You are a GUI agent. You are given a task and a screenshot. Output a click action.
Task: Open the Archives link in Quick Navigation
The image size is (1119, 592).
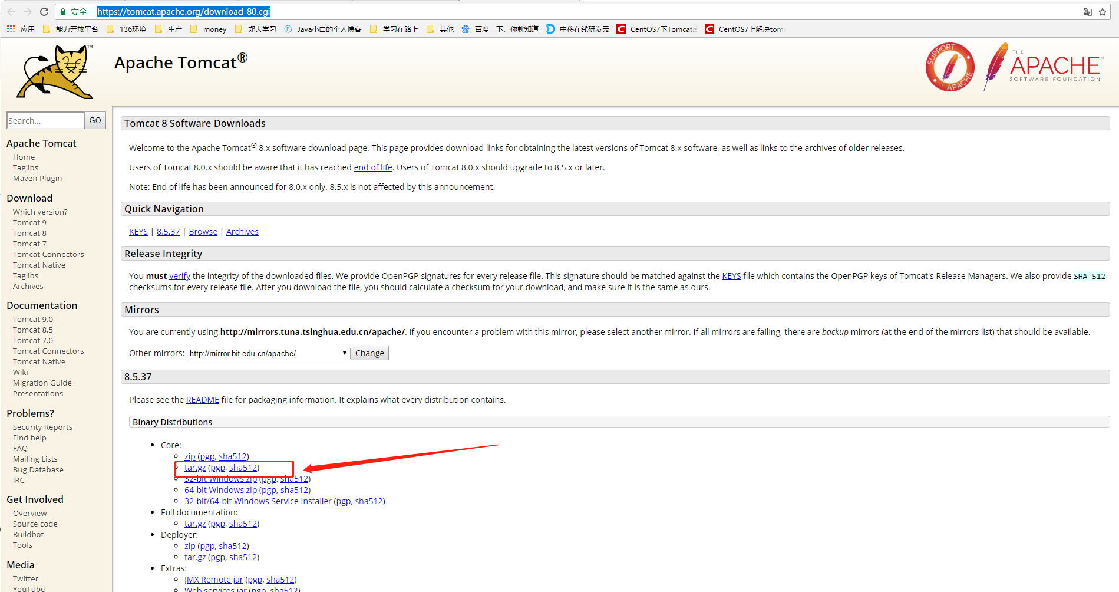pyautogui.click(x=242, y=232)
